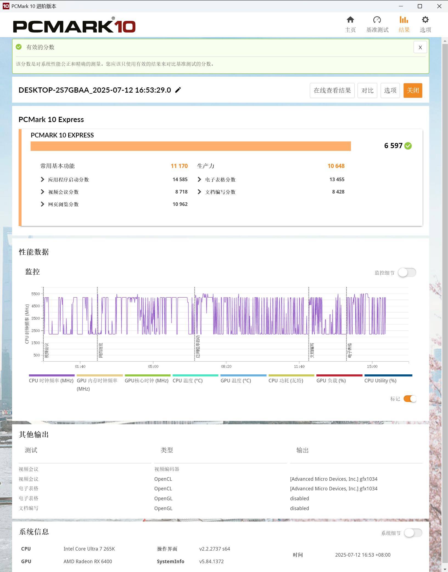Screen dimensions: 448x572
Task: Dismiss the valid score banner with X
Action: click(x=420, y=47)
